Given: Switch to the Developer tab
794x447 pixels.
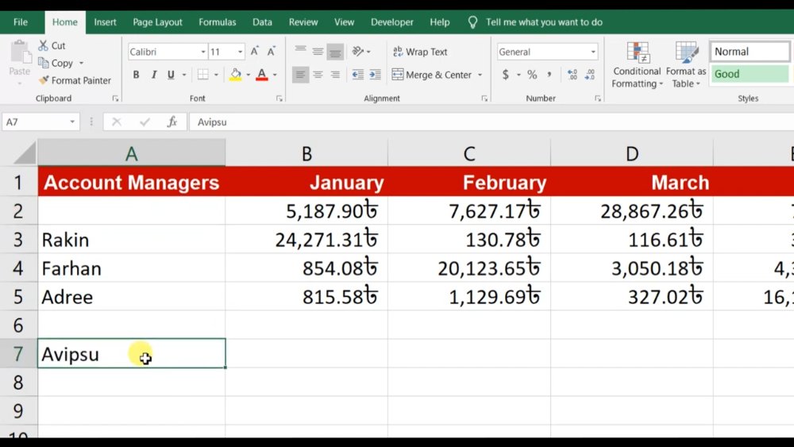Looking at the screenshot, I should point(392,22).
